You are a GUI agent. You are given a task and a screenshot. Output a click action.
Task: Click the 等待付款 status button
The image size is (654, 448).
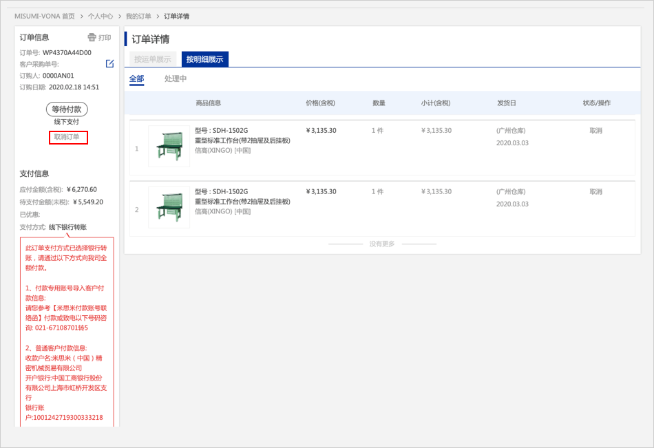point(67,109)
